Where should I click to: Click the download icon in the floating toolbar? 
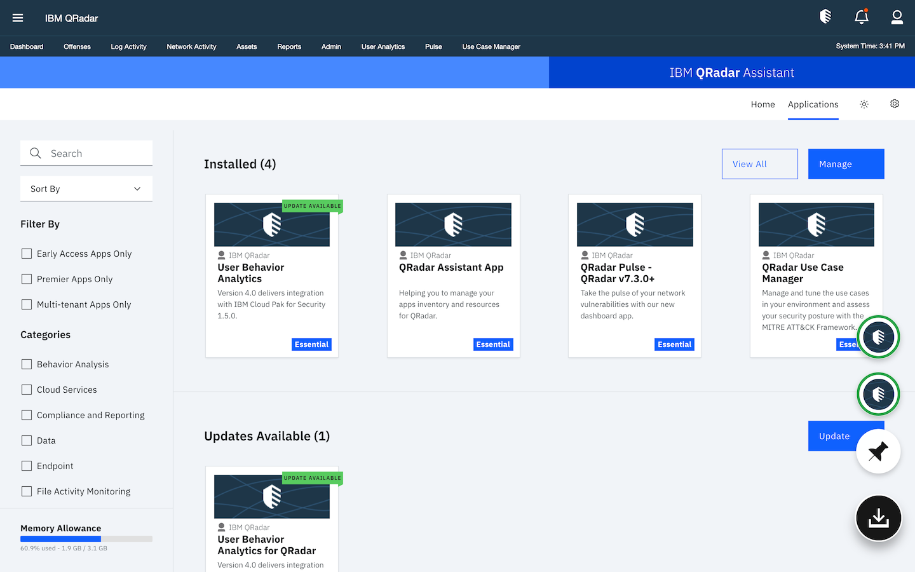(x=878, y=517)
